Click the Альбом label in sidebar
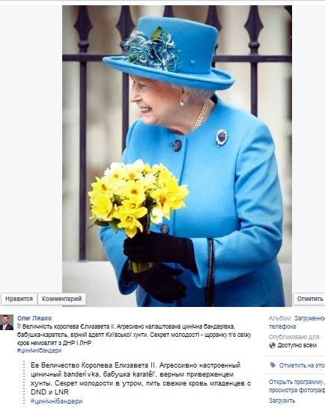This screenshot has width=325, height=408. (280, 318)
